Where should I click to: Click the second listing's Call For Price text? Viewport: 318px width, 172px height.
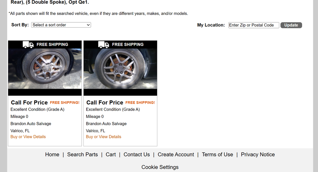[x=105, y=102]
